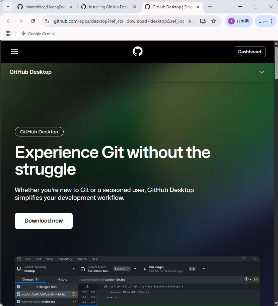View site information icon in address bar
Image resolution: width=278 pixels, height=306 pixels.
coord(47,21)
